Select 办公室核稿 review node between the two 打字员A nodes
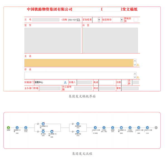 tap(121, 128)
